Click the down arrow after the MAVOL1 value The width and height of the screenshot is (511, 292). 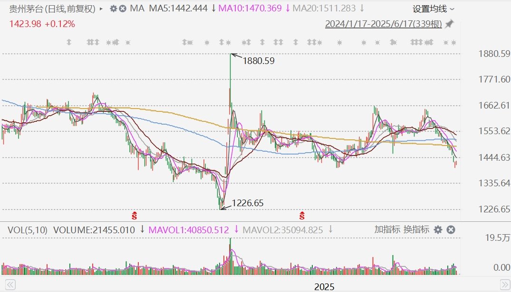coord(236,230)
